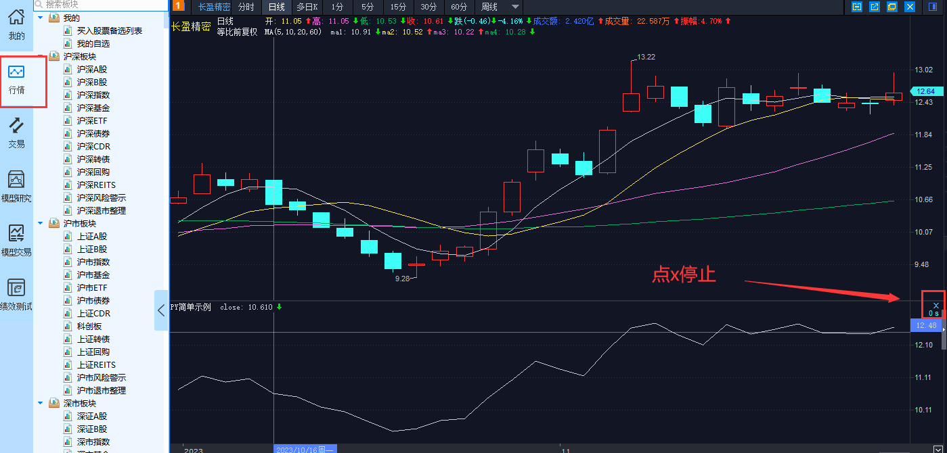This screenshot has width=947, height=453.
Task: Click the 搜索板块 search field
Action: 100,4
